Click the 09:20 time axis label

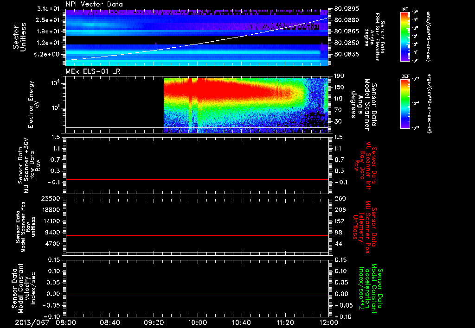154,322
